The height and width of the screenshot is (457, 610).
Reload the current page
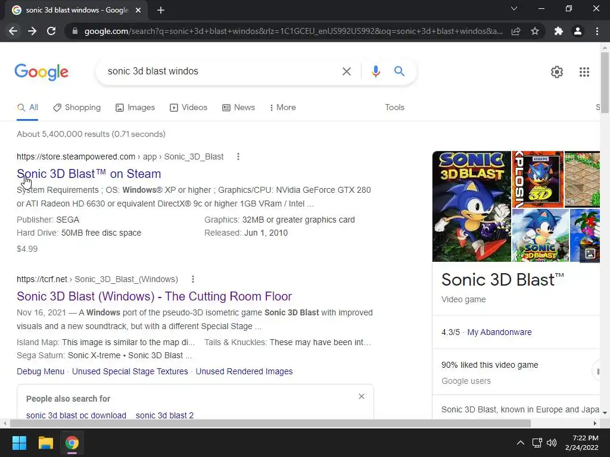pos(51,31)
